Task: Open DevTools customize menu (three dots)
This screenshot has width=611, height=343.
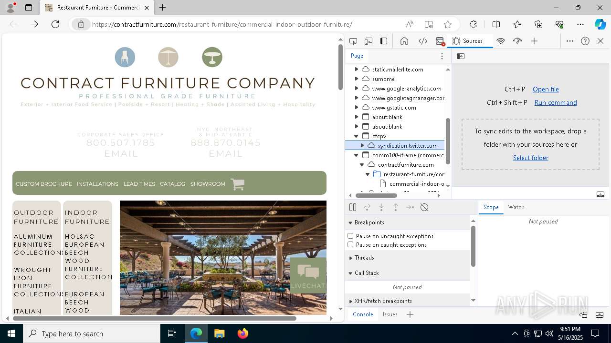Action: 570,41
